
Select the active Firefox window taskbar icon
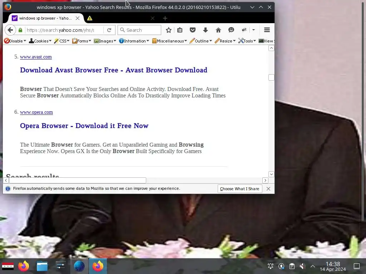pos(98,266)
